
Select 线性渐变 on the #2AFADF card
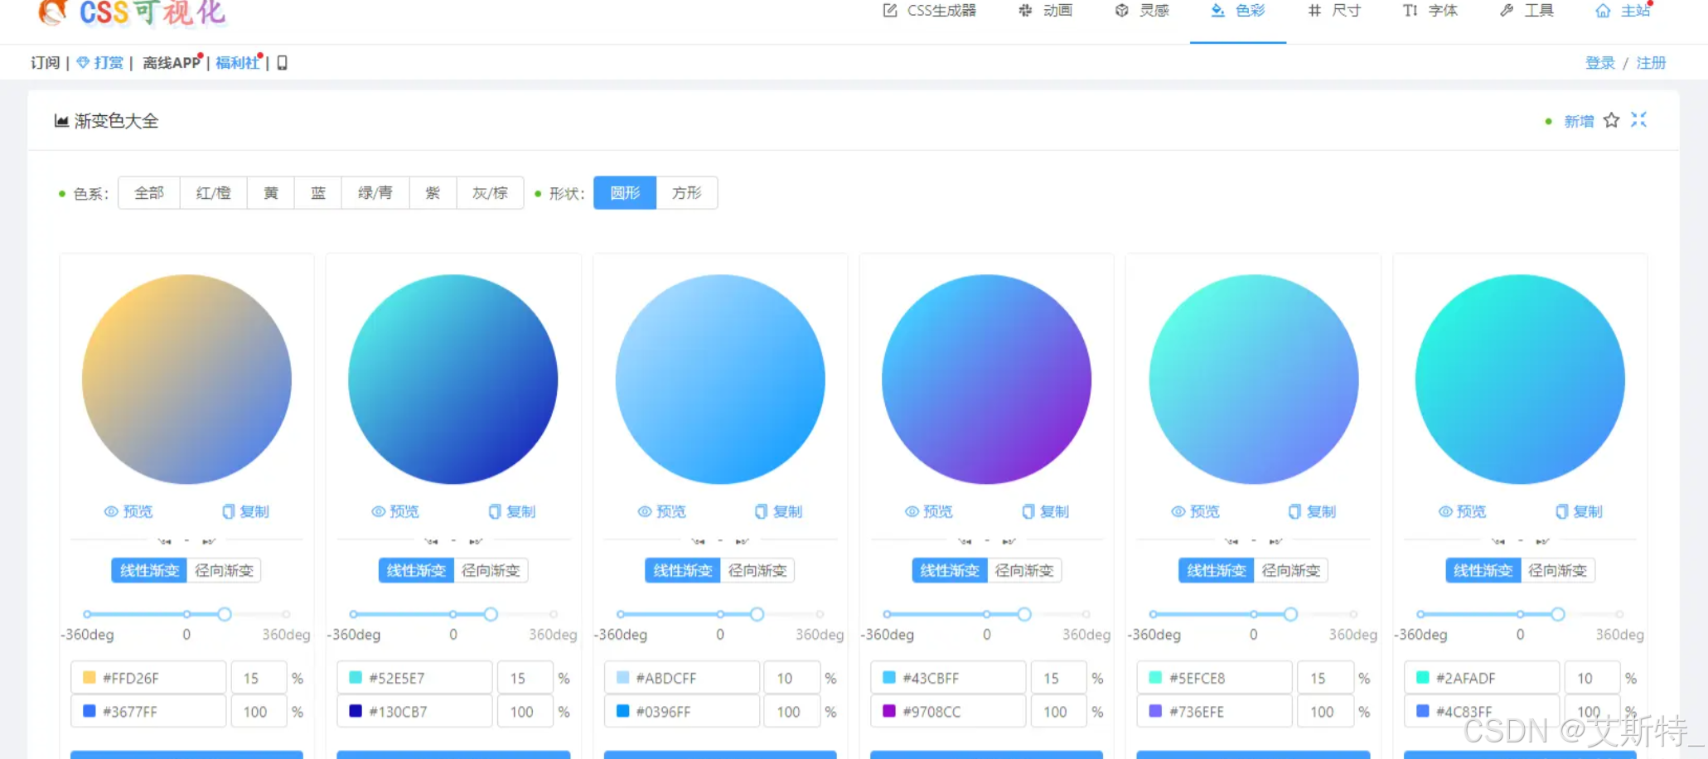click(x=1483, y=570)
